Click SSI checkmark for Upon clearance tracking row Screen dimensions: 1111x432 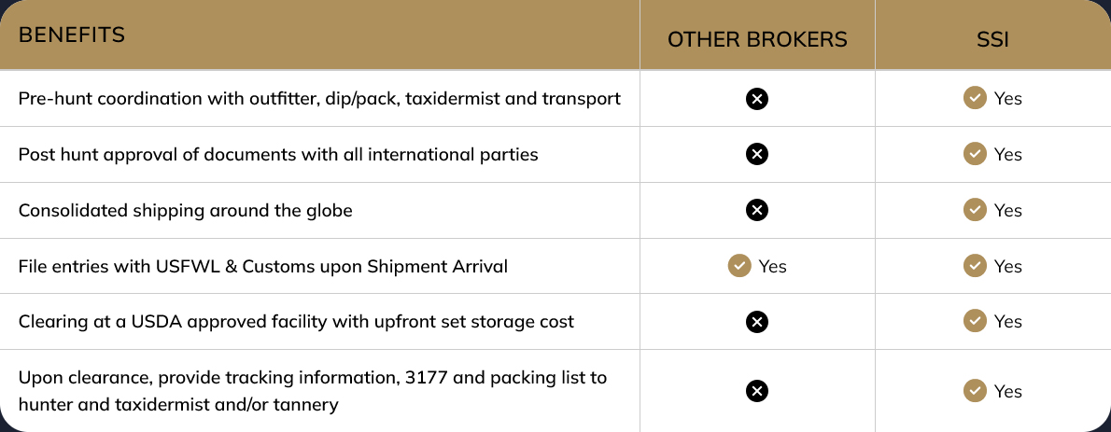(x=975, y=390)
